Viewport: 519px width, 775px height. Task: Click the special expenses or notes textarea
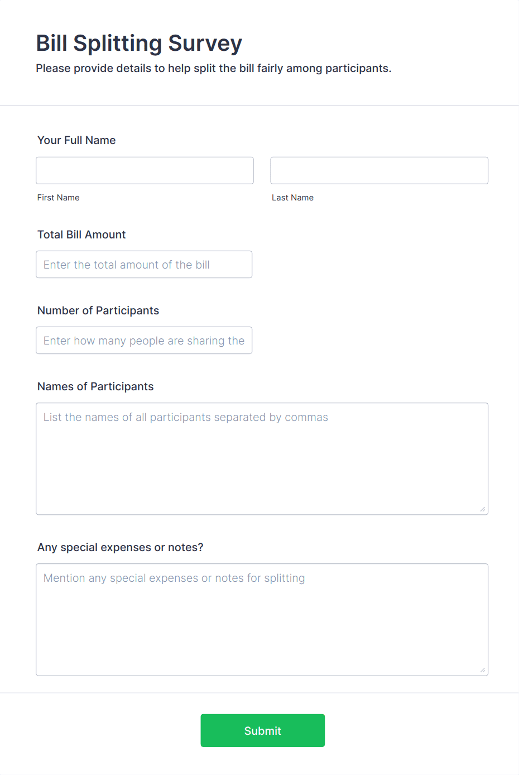[262, 619]
